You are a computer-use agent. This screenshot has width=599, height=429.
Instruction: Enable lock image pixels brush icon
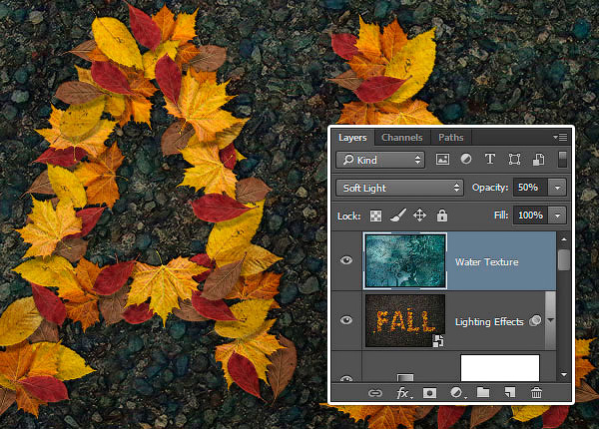click(397, 215)
